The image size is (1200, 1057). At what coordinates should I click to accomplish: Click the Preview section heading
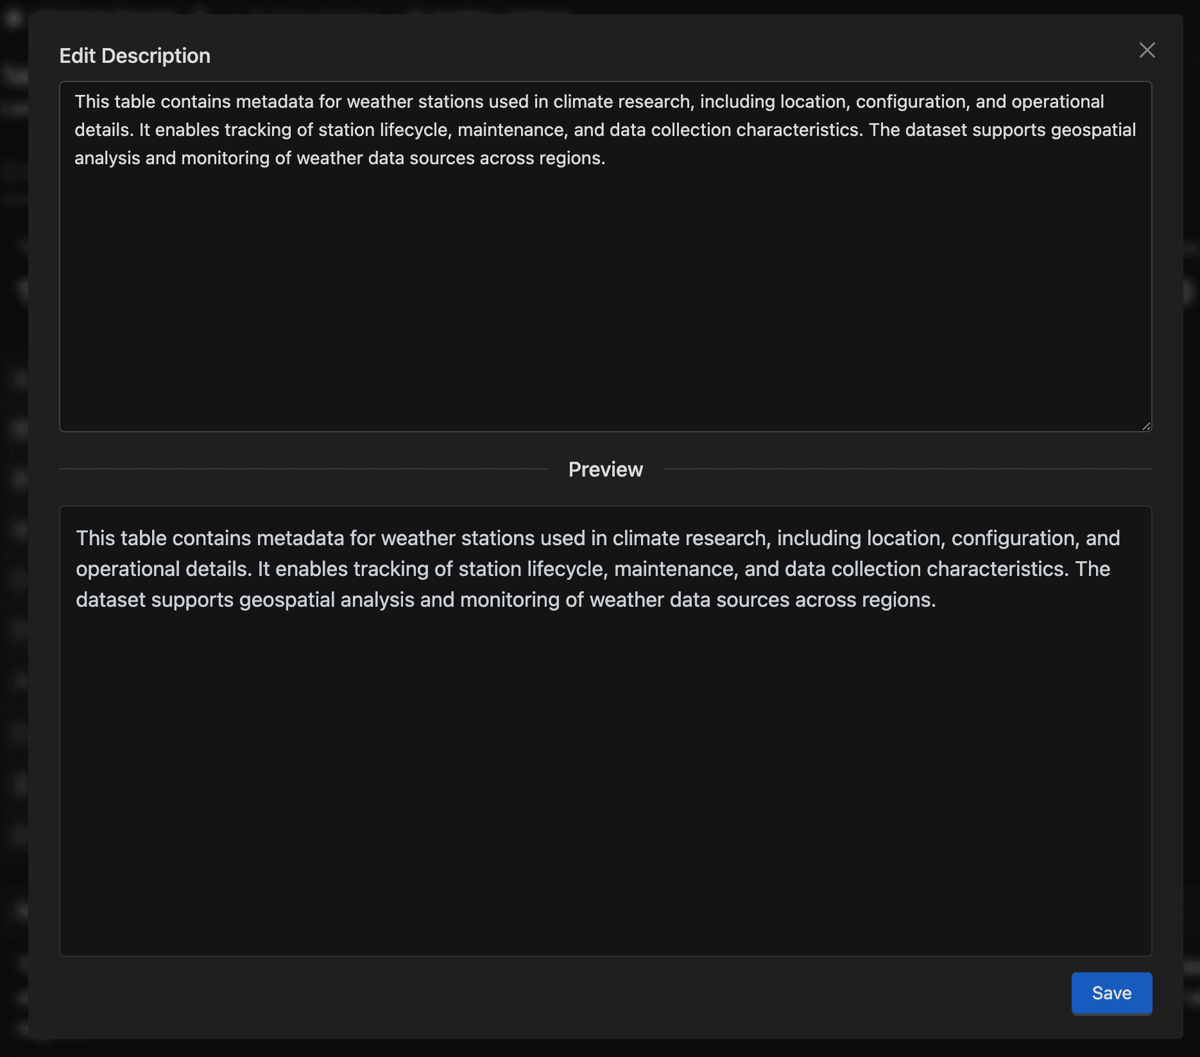[x=605, y=469]
